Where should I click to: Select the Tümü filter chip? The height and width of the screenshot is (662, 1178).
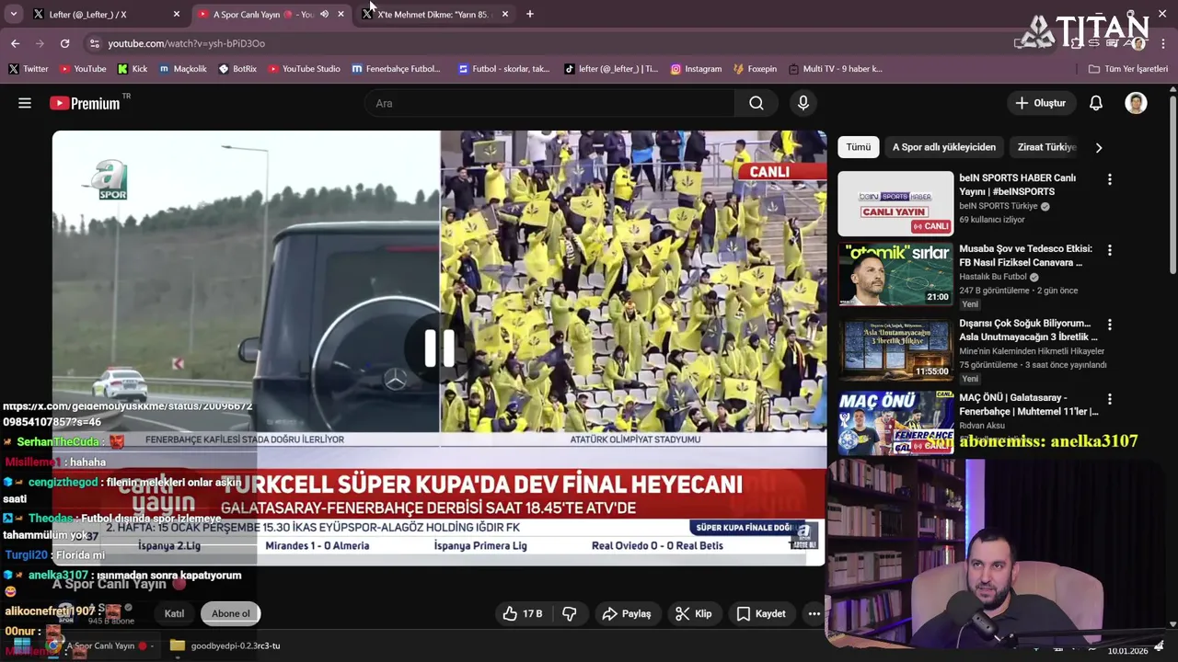click(858, 147)
